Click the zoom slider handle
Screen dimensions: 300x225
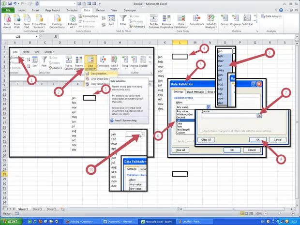click(279, 213)
